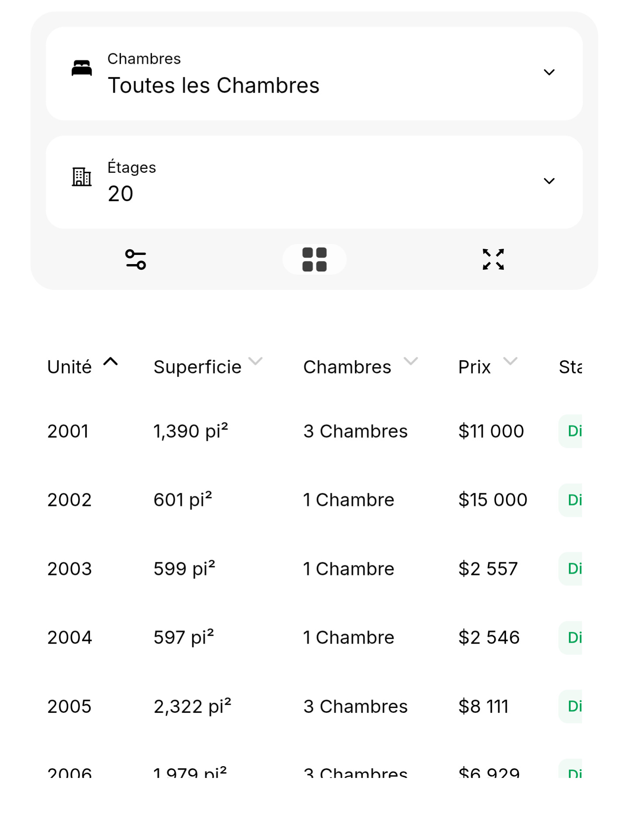Switch to the grid view icon
This screenshot has height=826, width=627.
[x=314, y=259]
